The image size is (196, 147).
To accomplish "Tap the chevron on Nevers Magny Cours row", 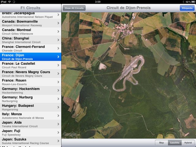I will [58, 73].
